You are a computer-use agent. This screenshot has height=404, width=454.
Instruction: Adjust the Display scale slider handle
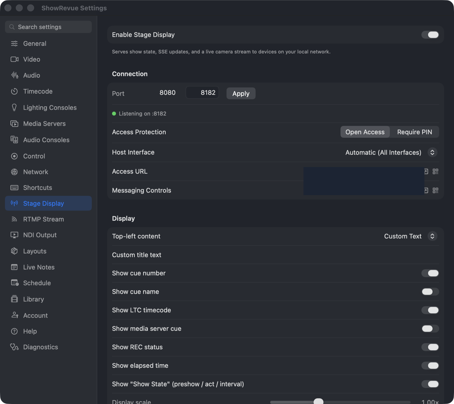click(318, 401)
